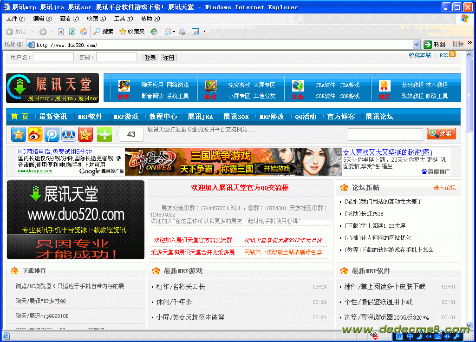Open the address bar dropdown arrow
476x342 pixels.
click(x=416, y=45)
